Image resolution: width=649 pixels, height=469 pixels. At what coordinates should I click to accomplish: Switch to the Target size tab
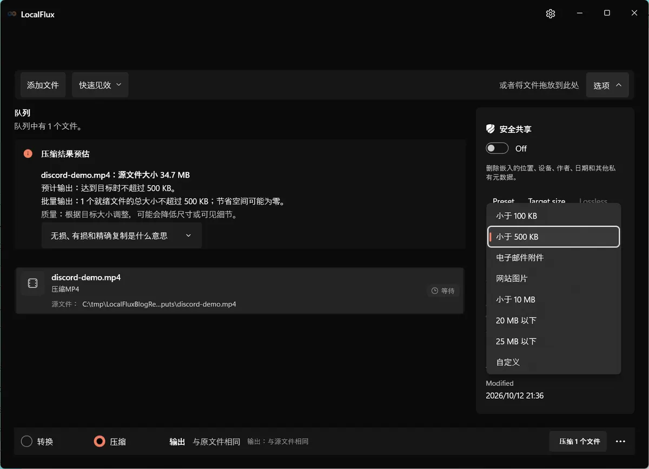coord(547,200)
